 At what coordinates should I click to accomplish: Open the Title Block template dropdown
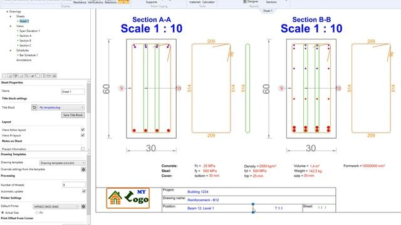click(61, 107)
